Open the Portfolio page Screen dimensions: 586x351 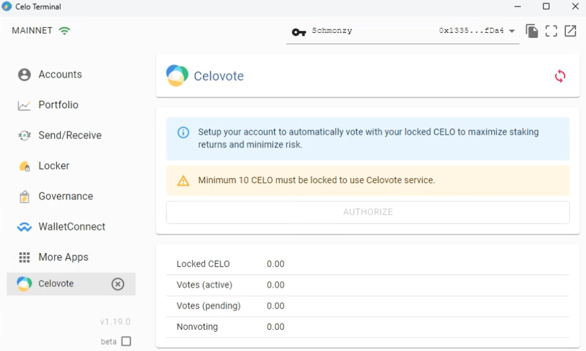[x=71, y=105]
